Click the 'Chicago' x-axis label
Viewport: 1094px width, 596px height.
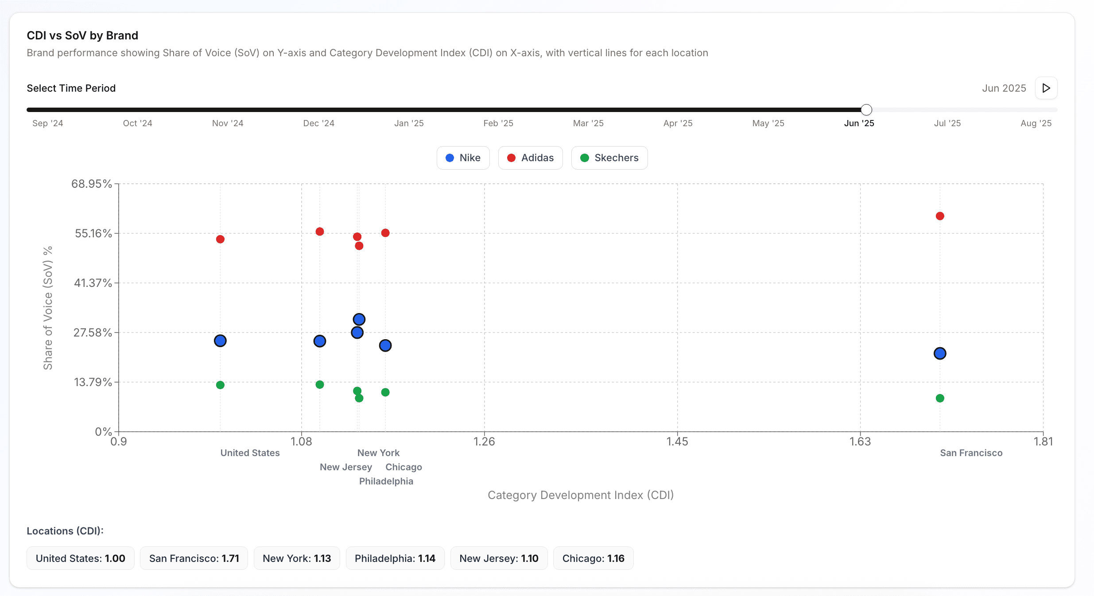(404, 467)
